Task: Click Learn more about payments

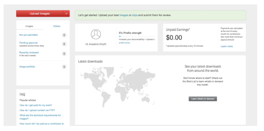Action: tap(227, 46)
